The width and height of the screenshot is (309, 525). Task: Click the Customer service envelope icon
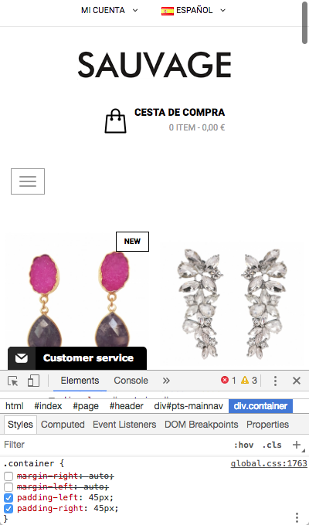(x=22, y=358)
